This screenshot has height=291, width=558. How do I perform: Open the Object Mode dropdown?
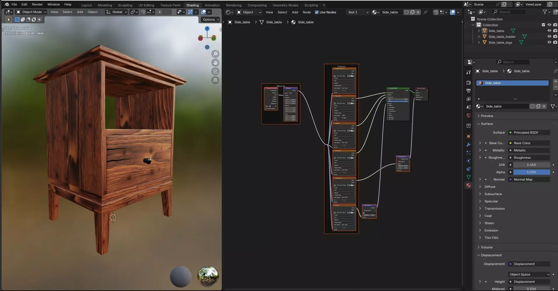31,12
